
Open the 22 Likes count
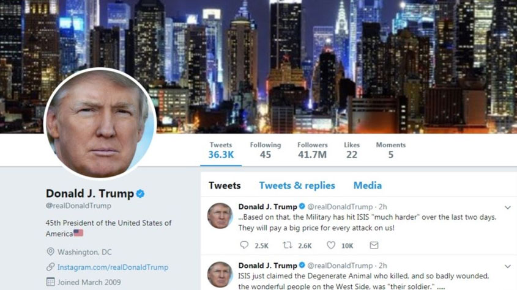click(x=352, y=150)
